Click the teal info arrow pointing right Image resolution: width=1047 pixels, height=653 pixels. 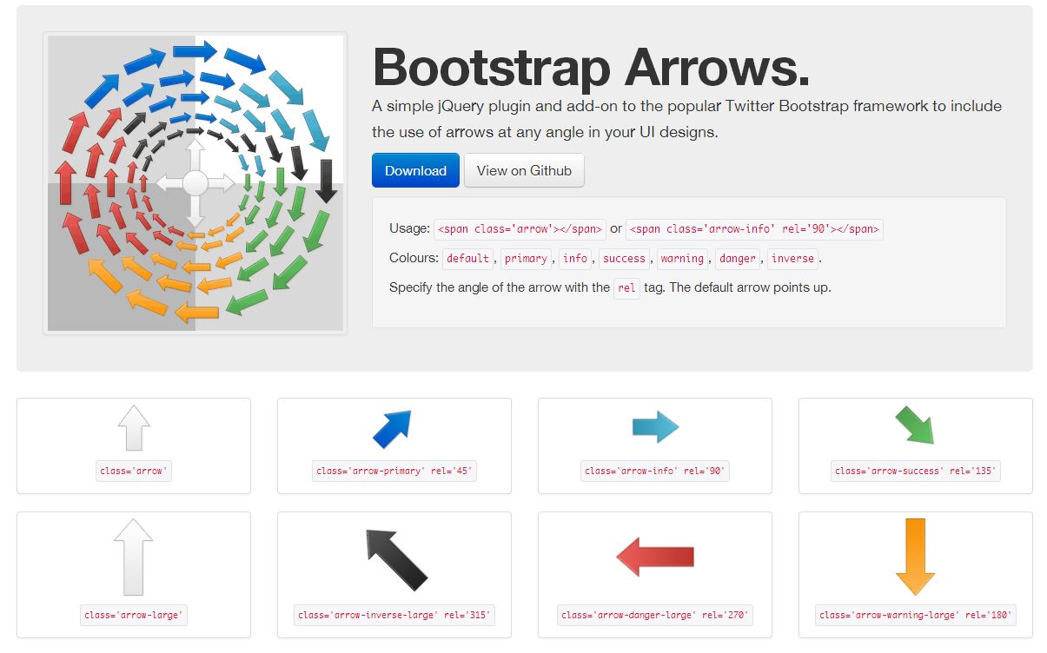pyautogui.click(x=655, y=426)
